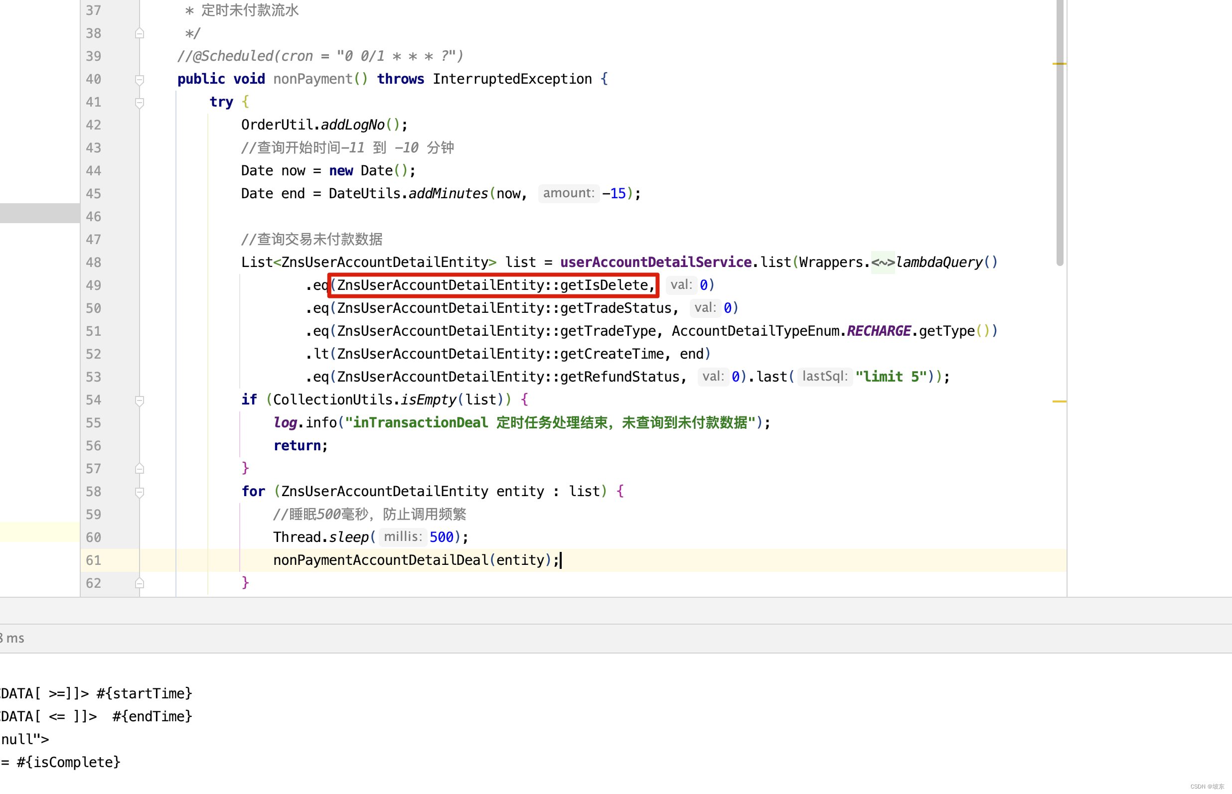
Task: Click the -15 value on line 45
Action: [x=614, y=193]
